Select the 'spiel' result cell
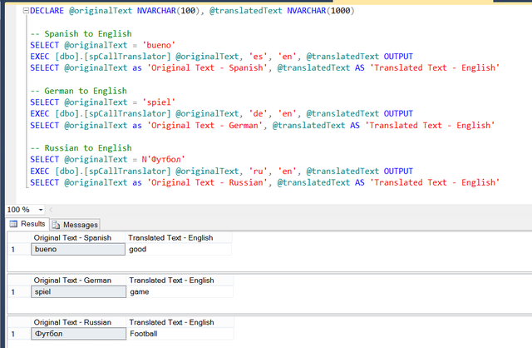 [x=78, y=292]
